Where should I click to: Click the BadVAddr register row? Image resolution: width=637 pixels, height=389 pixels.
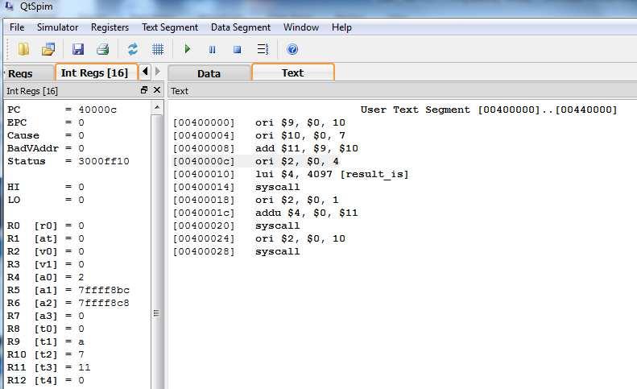click(x=45, y=148)
